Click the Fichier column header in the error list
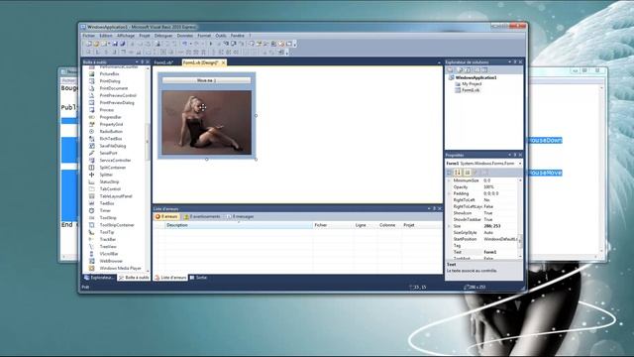The image size is (634, 357). 333,225
